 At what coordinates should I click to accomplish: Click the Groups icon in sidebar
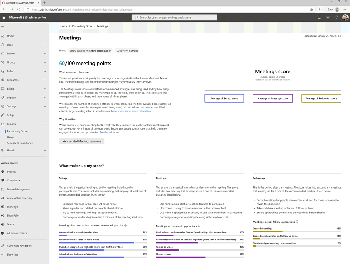3,62
